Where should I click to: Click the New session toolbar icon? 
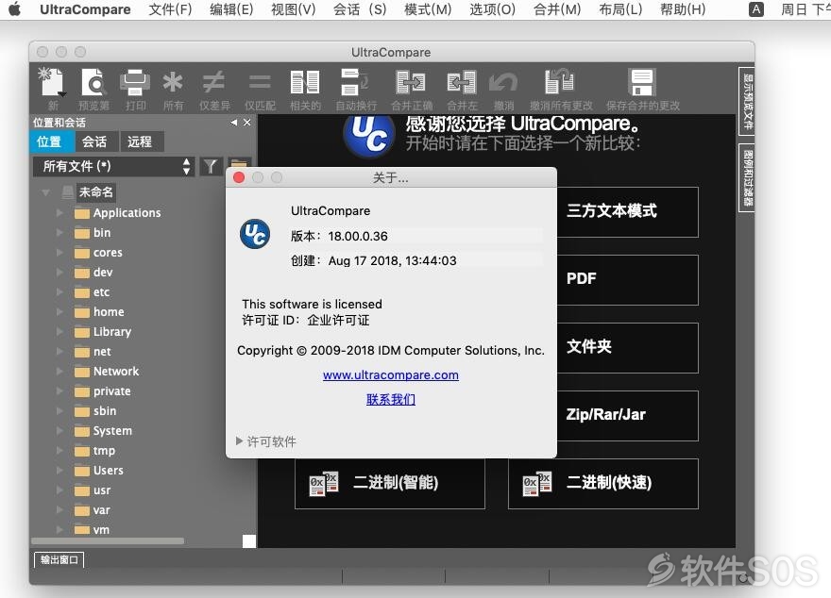tap(52, 83)
